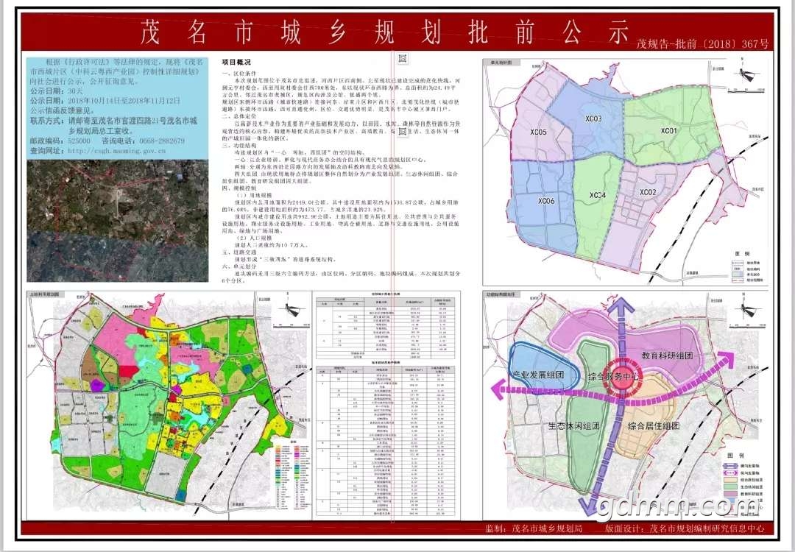Click the wind-rose compass on the XC unit division map

(747, 75)
